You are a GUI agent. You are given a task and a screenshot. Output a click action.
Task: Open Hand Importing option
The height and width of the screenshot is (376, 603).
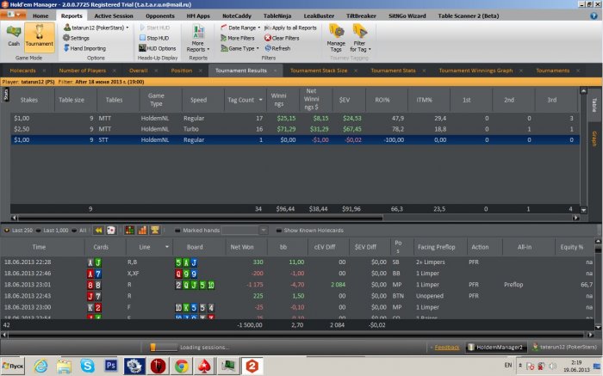pos(84,48)
